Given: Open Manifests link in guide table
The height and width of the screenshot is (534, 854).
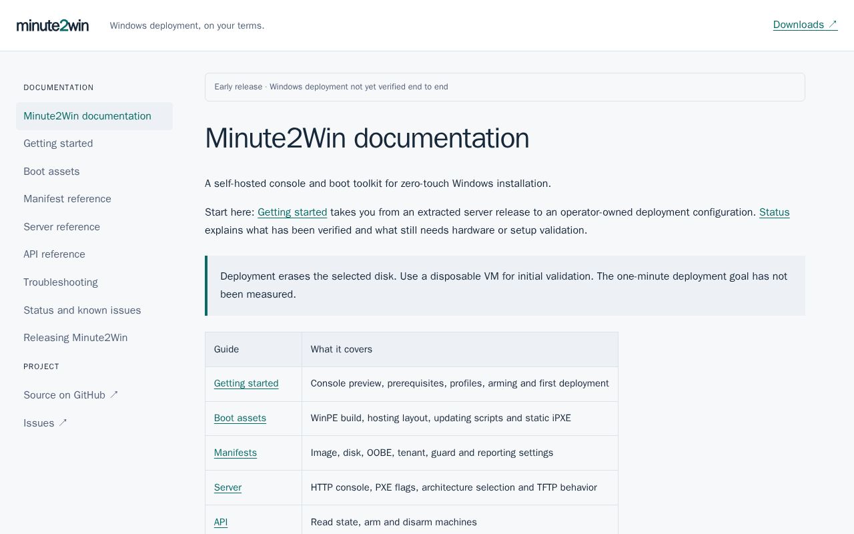Looking at the screenshot, I should [x=236, y=453].
